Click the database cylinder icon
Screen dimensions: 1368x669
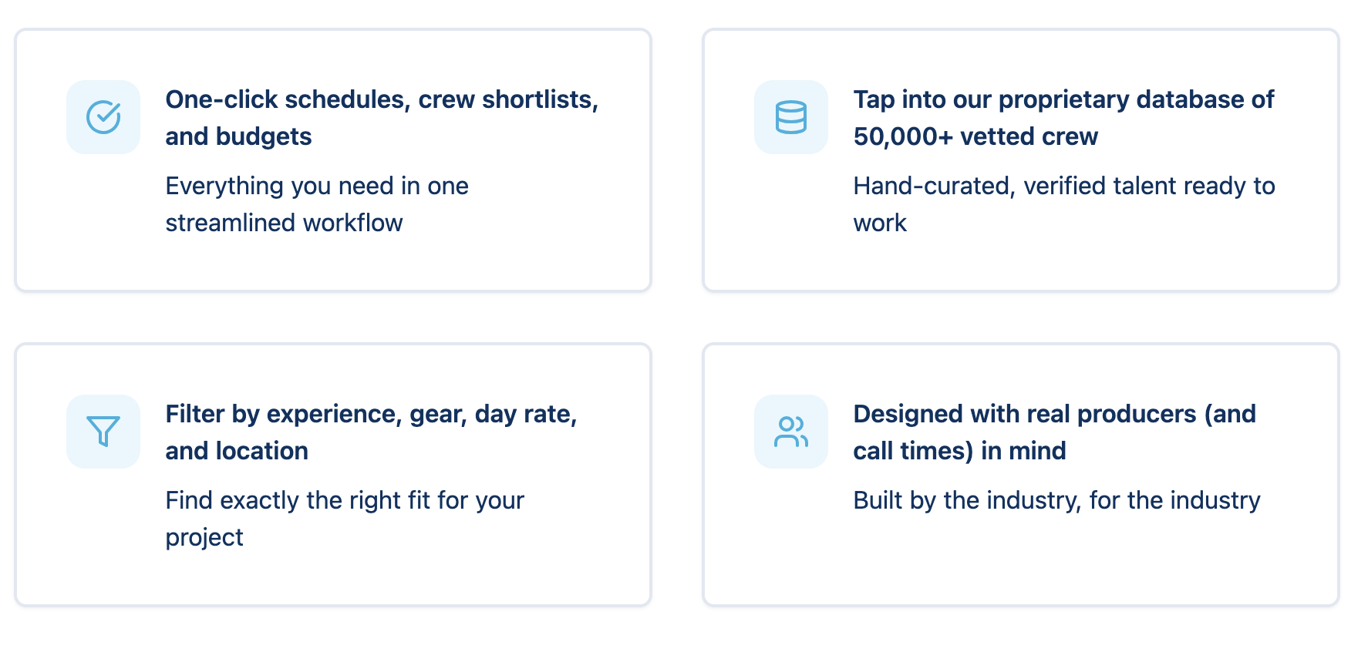(x=790, y=117)
